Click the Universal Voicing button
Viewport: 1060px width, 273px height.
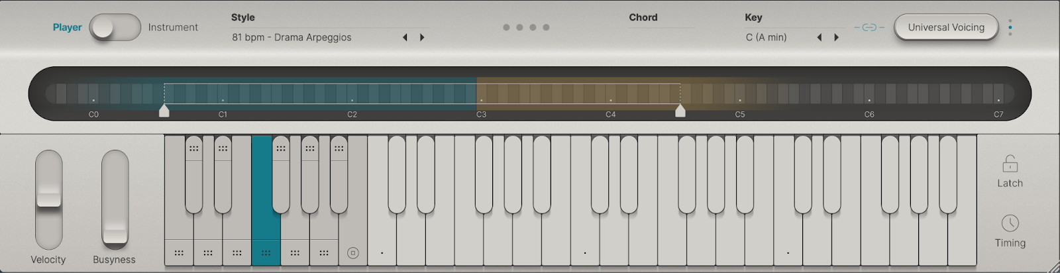tap(945, 27)
